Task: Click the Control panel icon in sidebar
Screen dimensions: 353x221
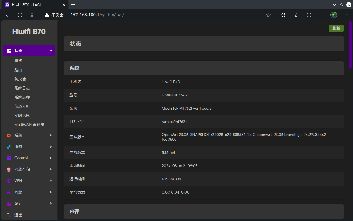Action: click(x=9, y=158)
